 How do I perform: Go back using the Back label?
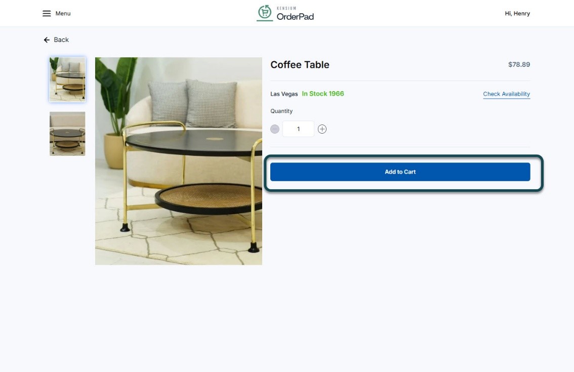(x=61, y=40)
